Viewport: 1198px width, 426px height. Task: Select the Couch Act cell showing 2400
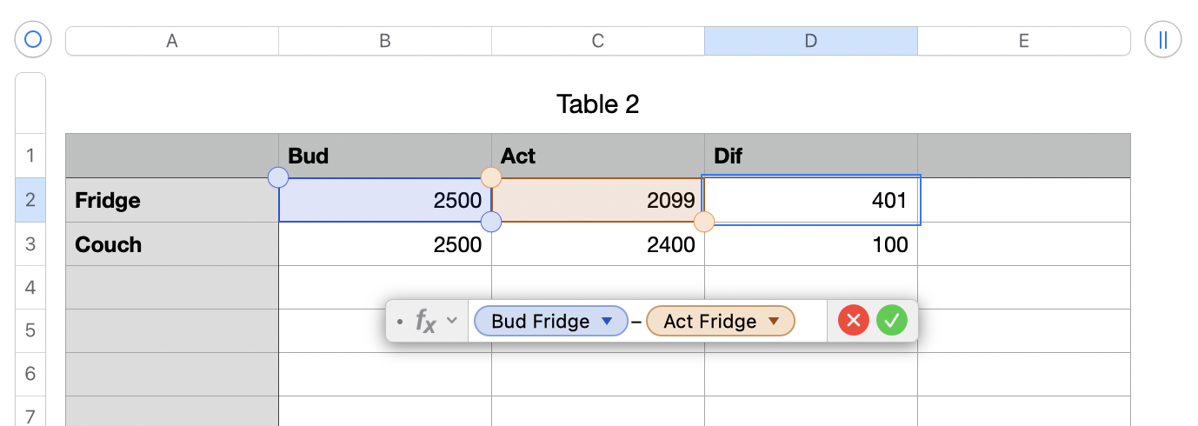597,244
